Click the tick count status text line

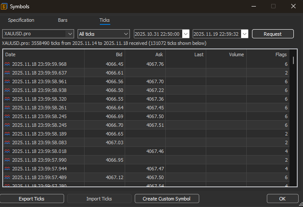click(x=104, y=43)
